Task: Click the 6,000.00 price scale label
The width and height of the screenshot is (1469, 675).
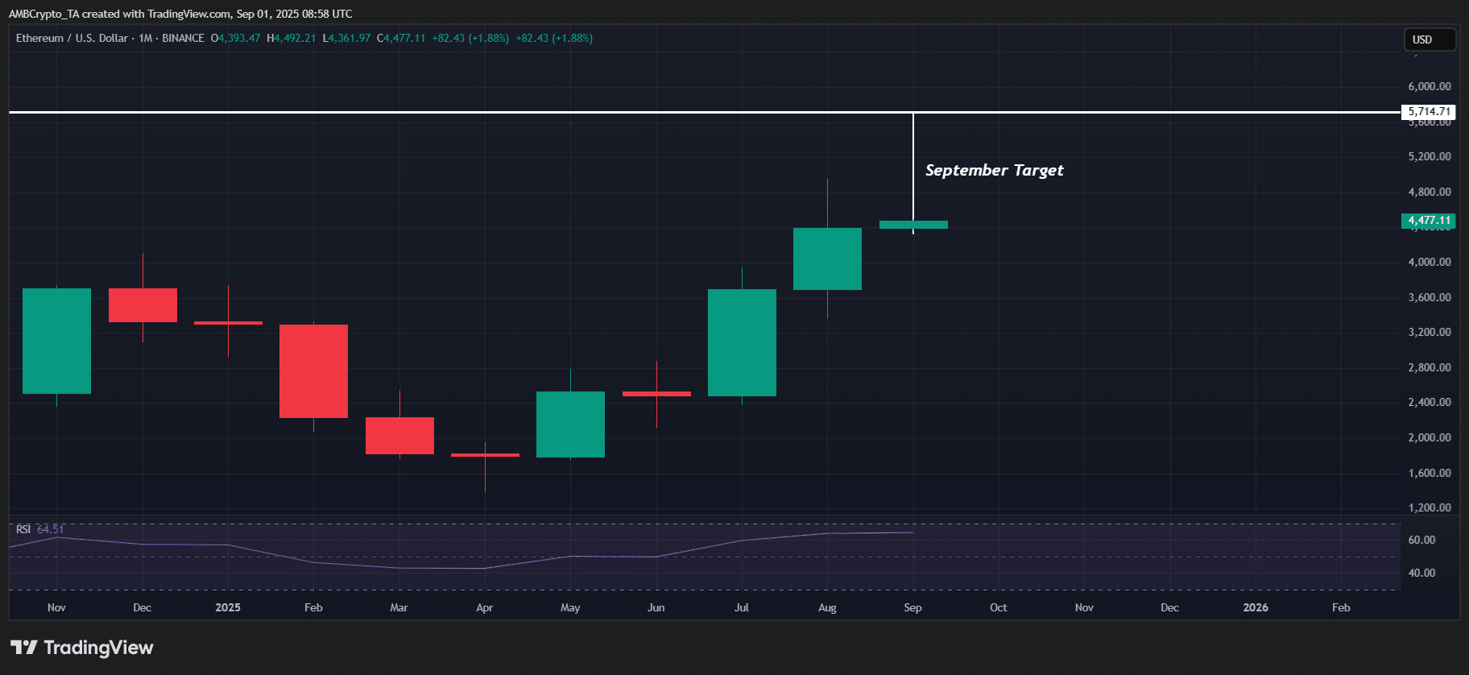Action: [x=1429, y=86]
